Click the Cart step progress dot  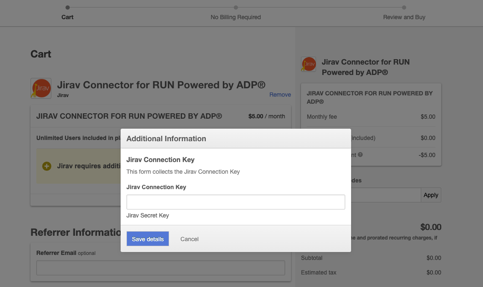point(67,7)
